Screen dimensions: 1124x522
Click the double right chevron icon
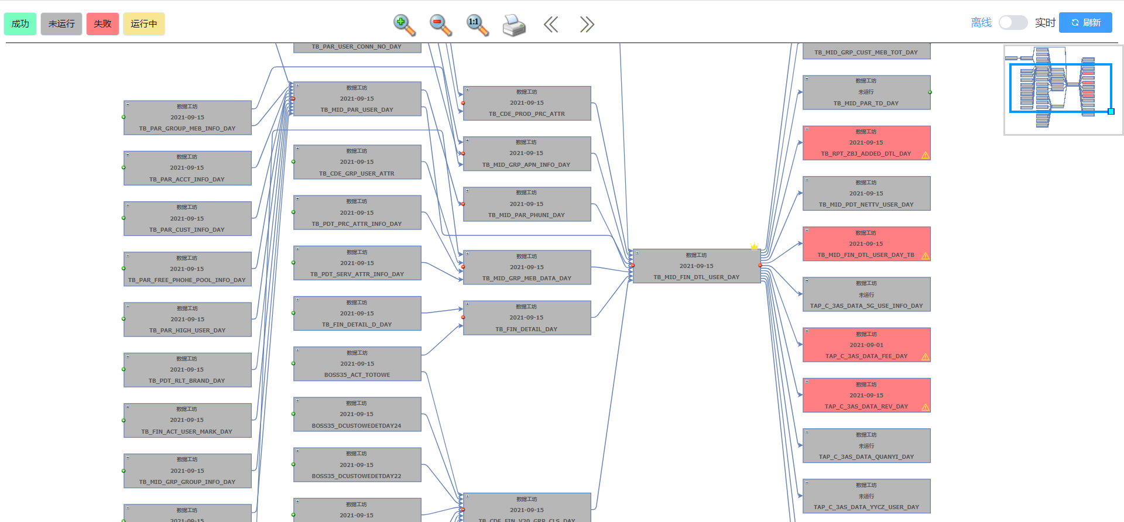pyautogui.click(x=587, y=24)
